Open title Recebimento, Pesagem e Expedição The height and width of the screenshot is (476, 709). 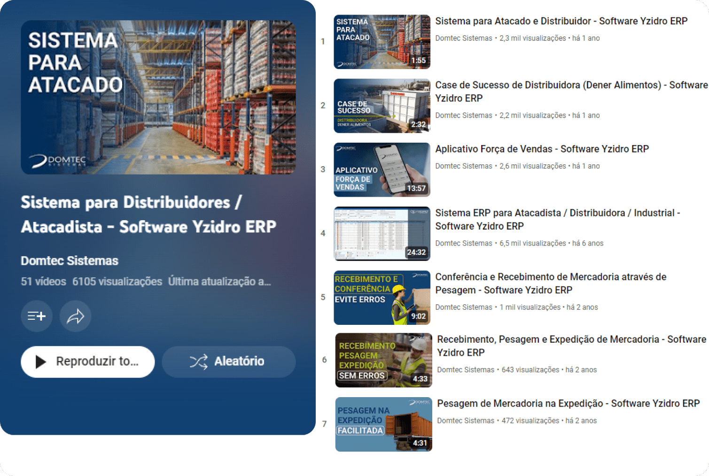pyautogui.click(x=572, y=346)
